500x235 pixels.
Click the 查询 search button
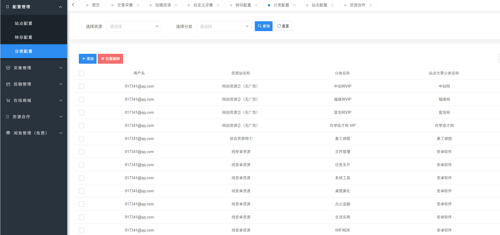(264, 26)
